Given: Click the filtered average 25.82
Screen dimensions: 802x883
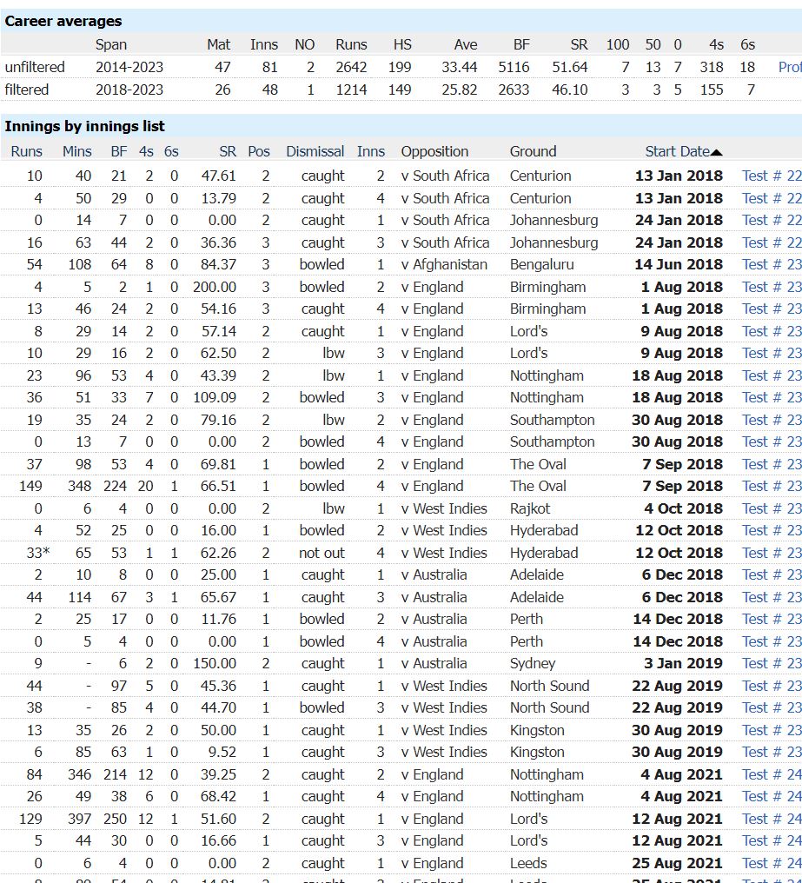Looking at the screenshot, I should pos(459,90).
